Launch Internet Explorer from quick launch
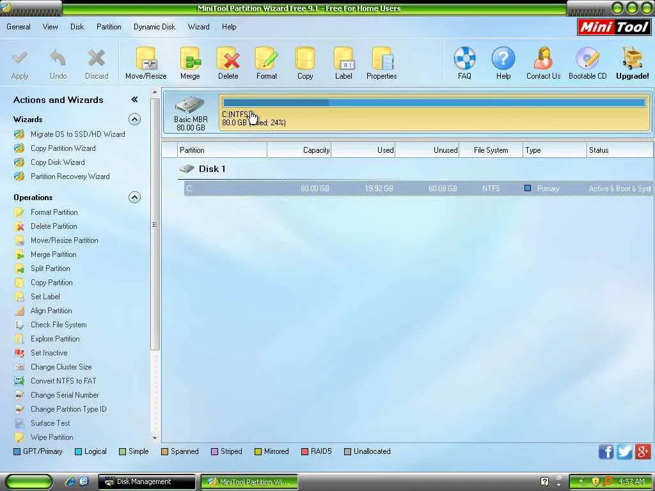655x491 pixels. click(x=69, y=482)
